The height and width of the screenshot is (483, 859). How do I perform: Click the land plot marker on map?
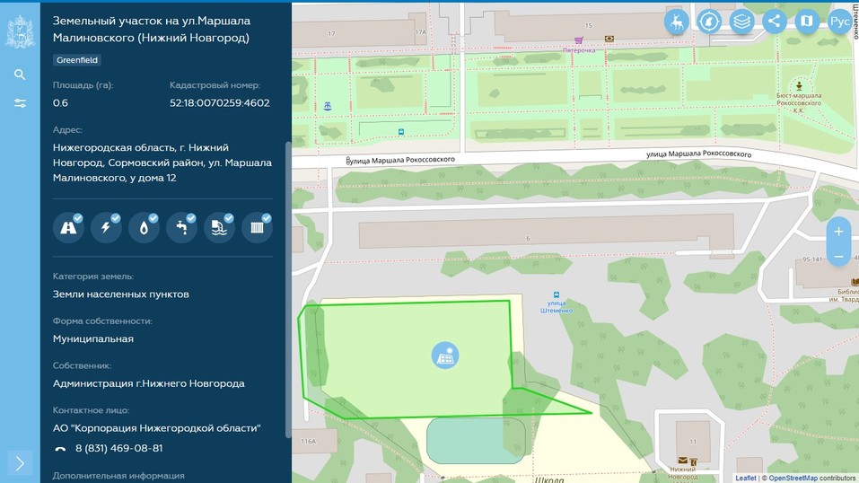(445, 356)
